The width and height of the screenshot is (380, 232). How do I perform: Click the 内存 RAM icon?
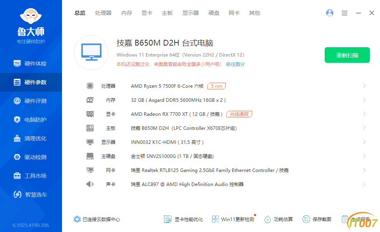[x=90, y=100]
